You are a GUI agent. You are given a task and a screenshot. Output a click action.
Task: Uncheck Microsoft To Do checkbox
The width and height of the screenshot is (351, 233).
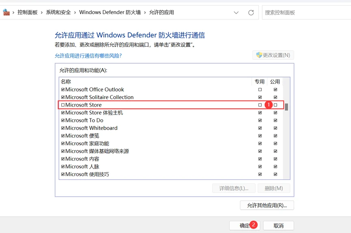63,120
